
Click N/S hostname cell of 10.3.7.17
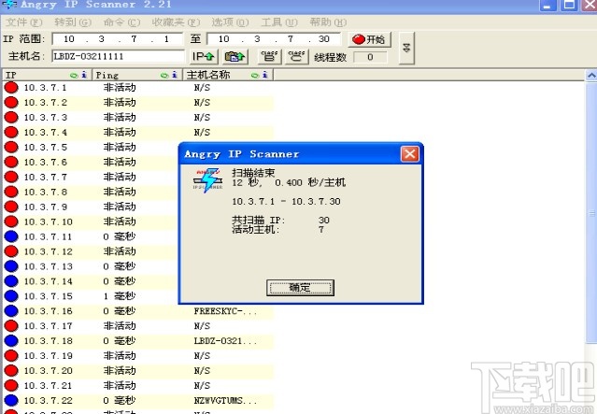click(202, 326)
